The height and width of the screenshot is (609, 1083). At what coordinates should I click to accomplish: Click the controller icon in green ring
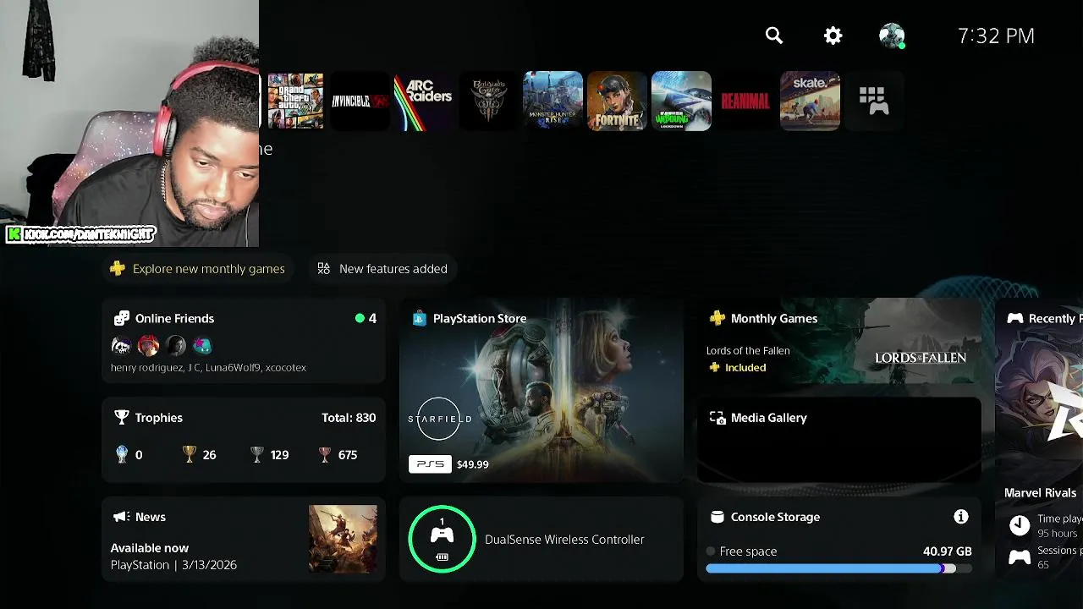(442, 535)
